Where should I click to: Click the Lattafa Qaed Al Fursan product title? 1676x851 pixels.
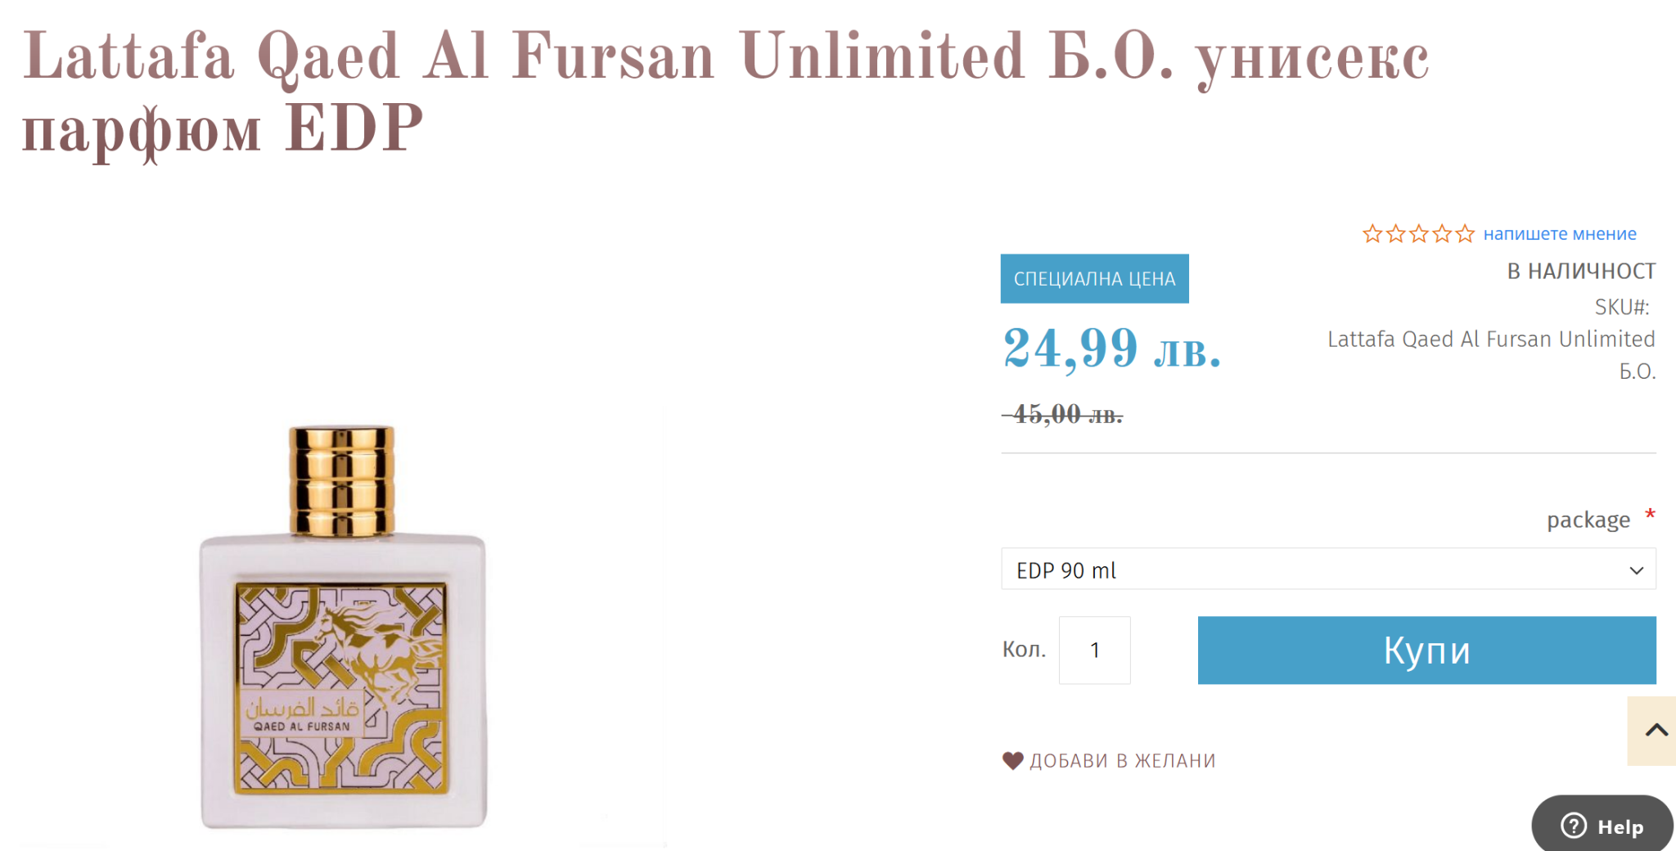(725, 90)
